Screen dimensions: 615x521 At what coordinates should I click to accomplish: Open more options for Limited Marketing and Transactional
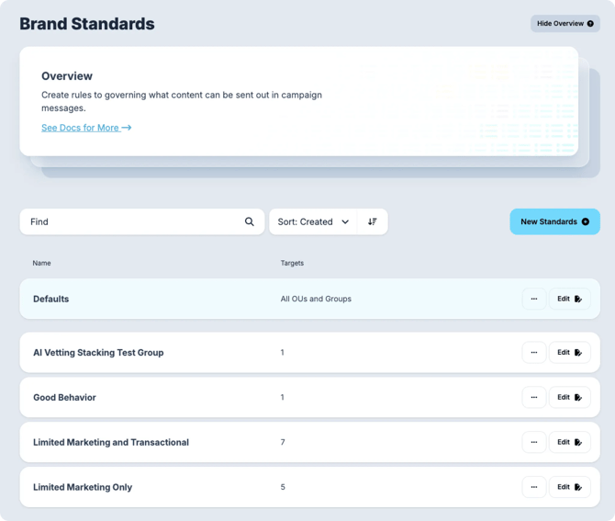(533, 442)
